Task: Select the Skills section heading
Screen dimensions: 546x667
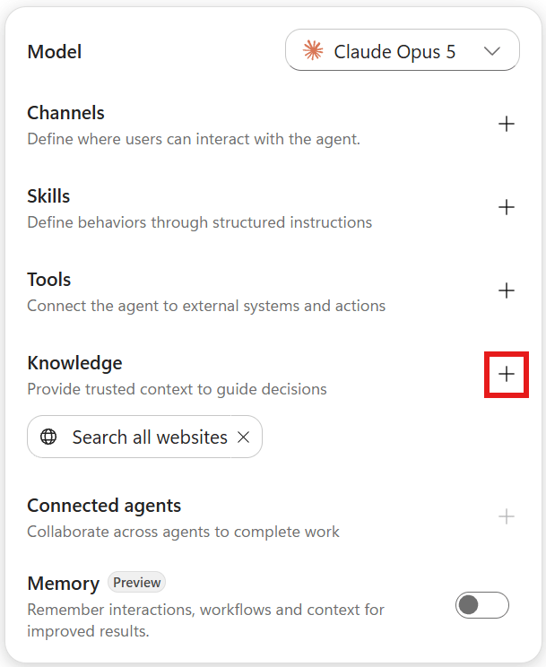Action: tap(48, 196)
